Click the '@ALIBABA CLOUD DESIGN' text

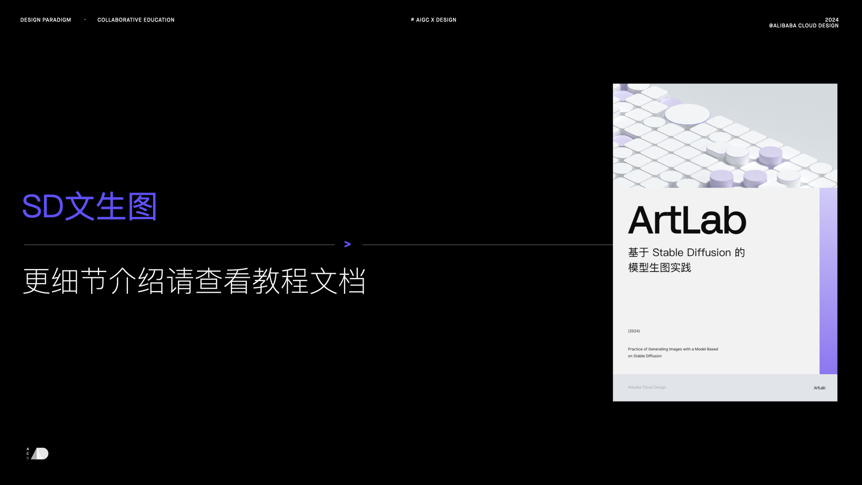click(x=804, y=26)
